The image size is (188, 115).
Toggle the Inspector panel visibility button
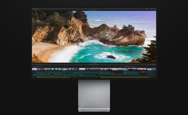151,9
